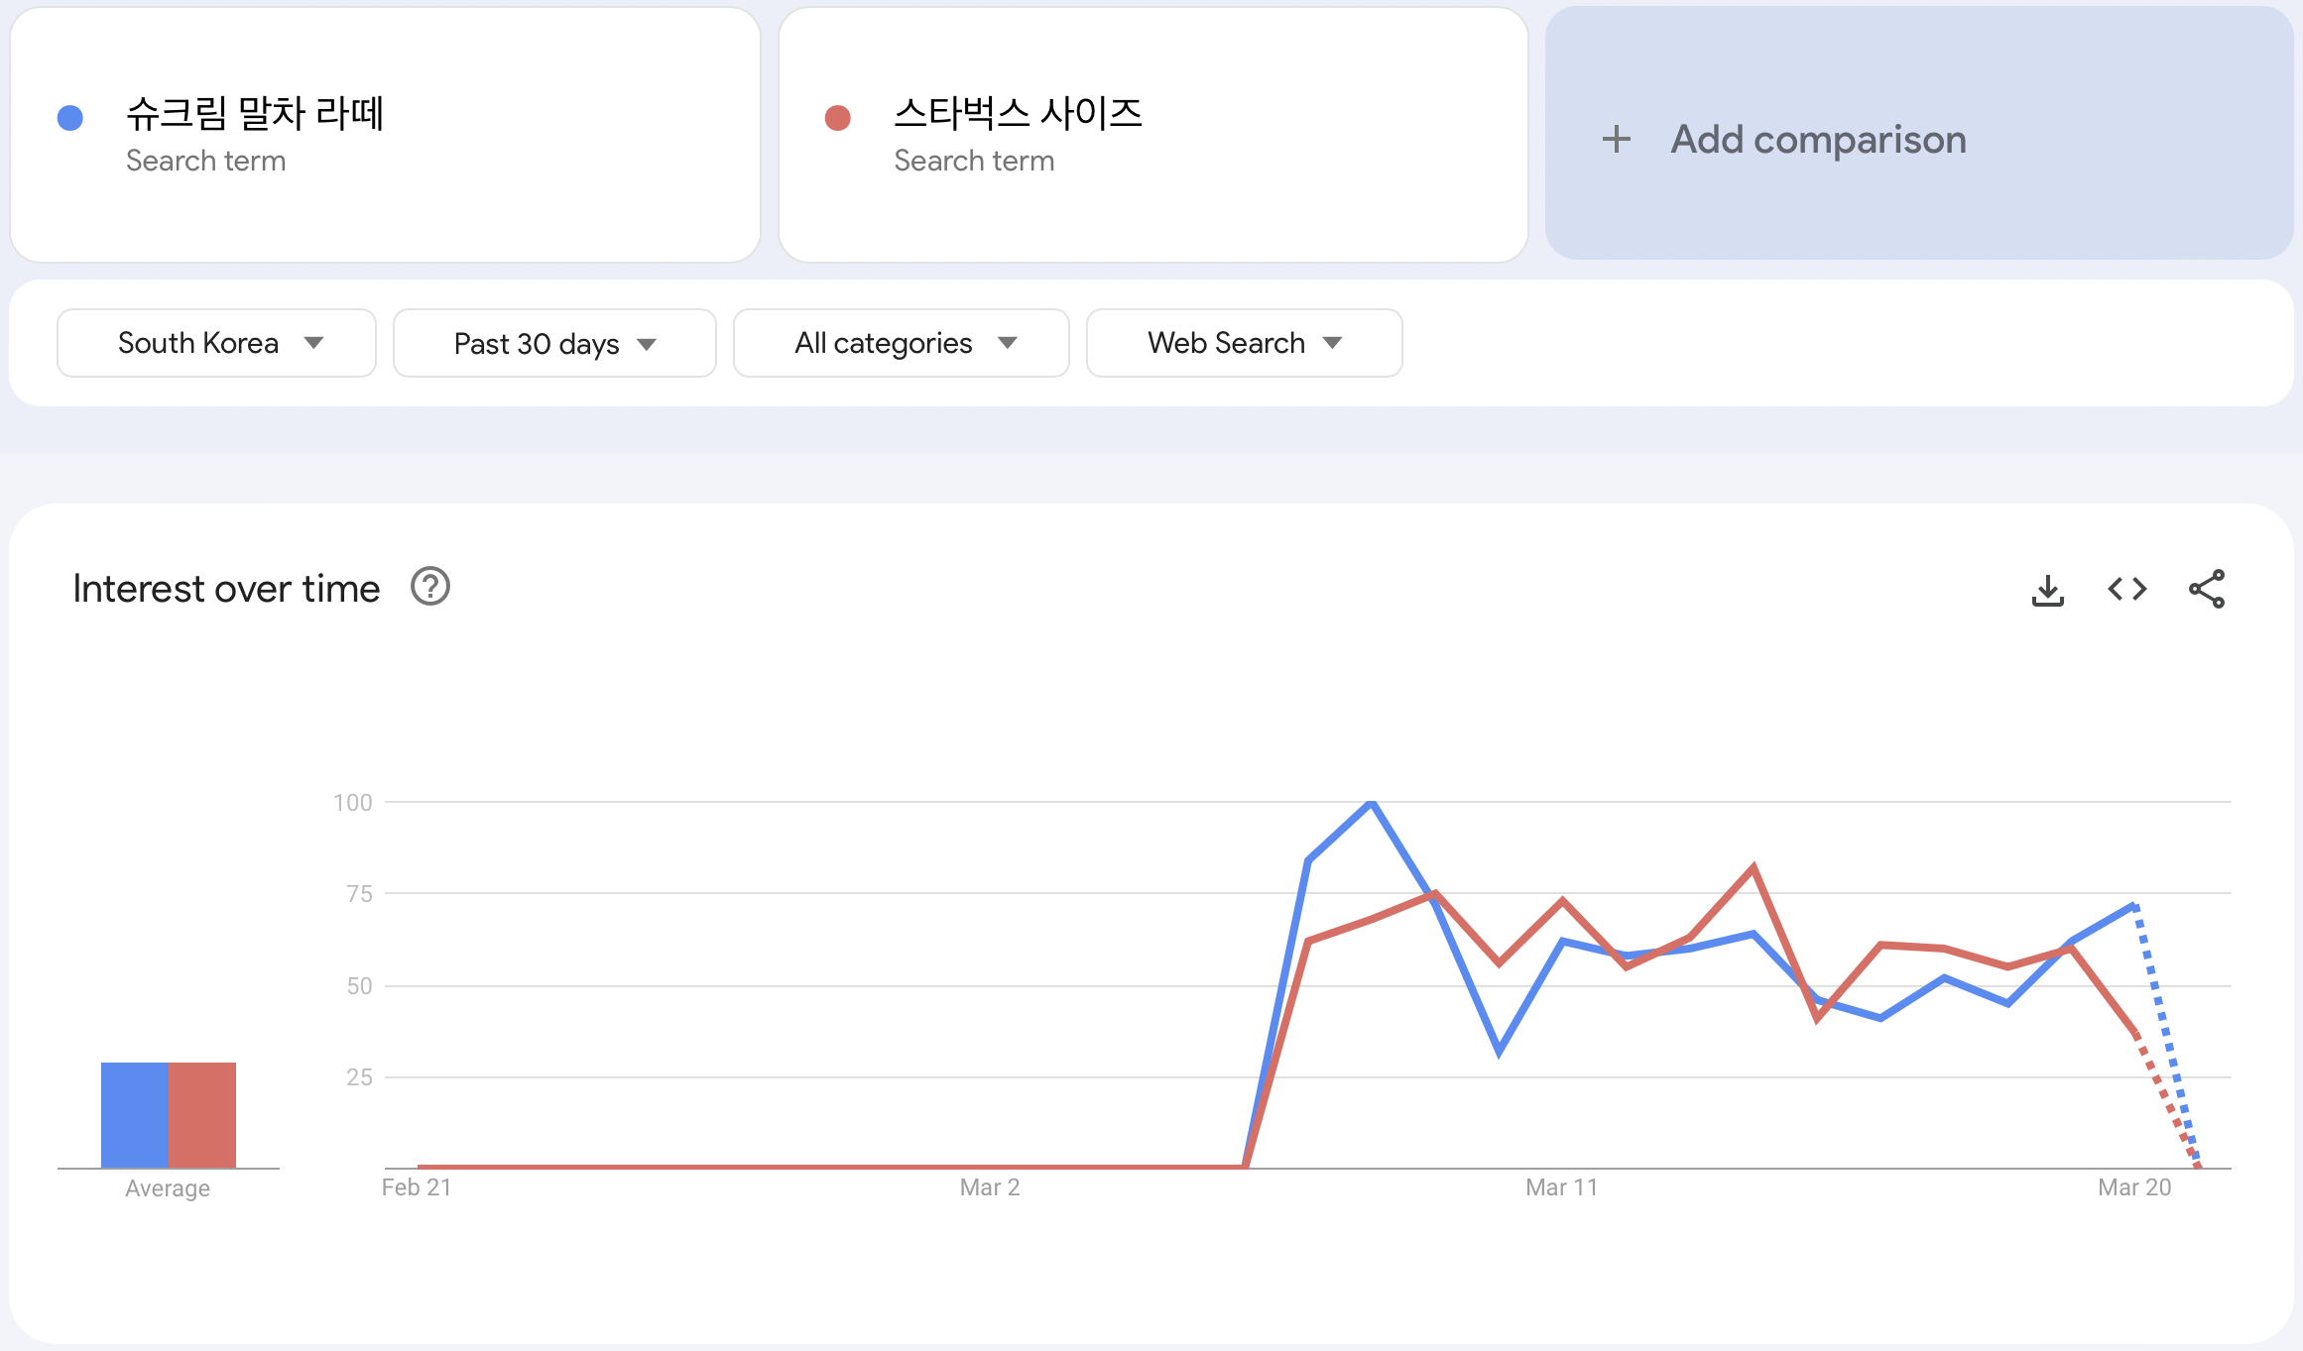2303x1351 pixels.
Task: Download the Interest over time CSV
Action: (x=2047, y=590)
